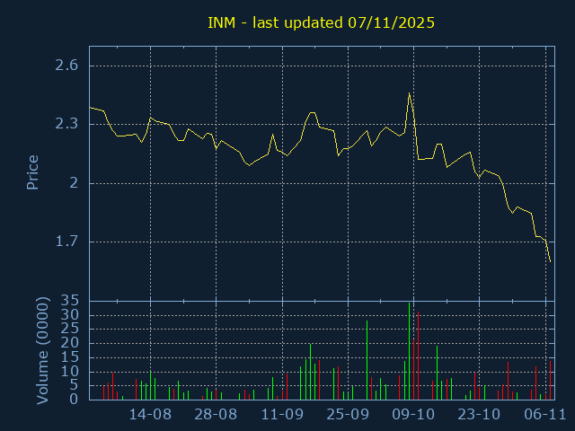Select the 14-08 date label
575x431 pixels.
point(150,415)
